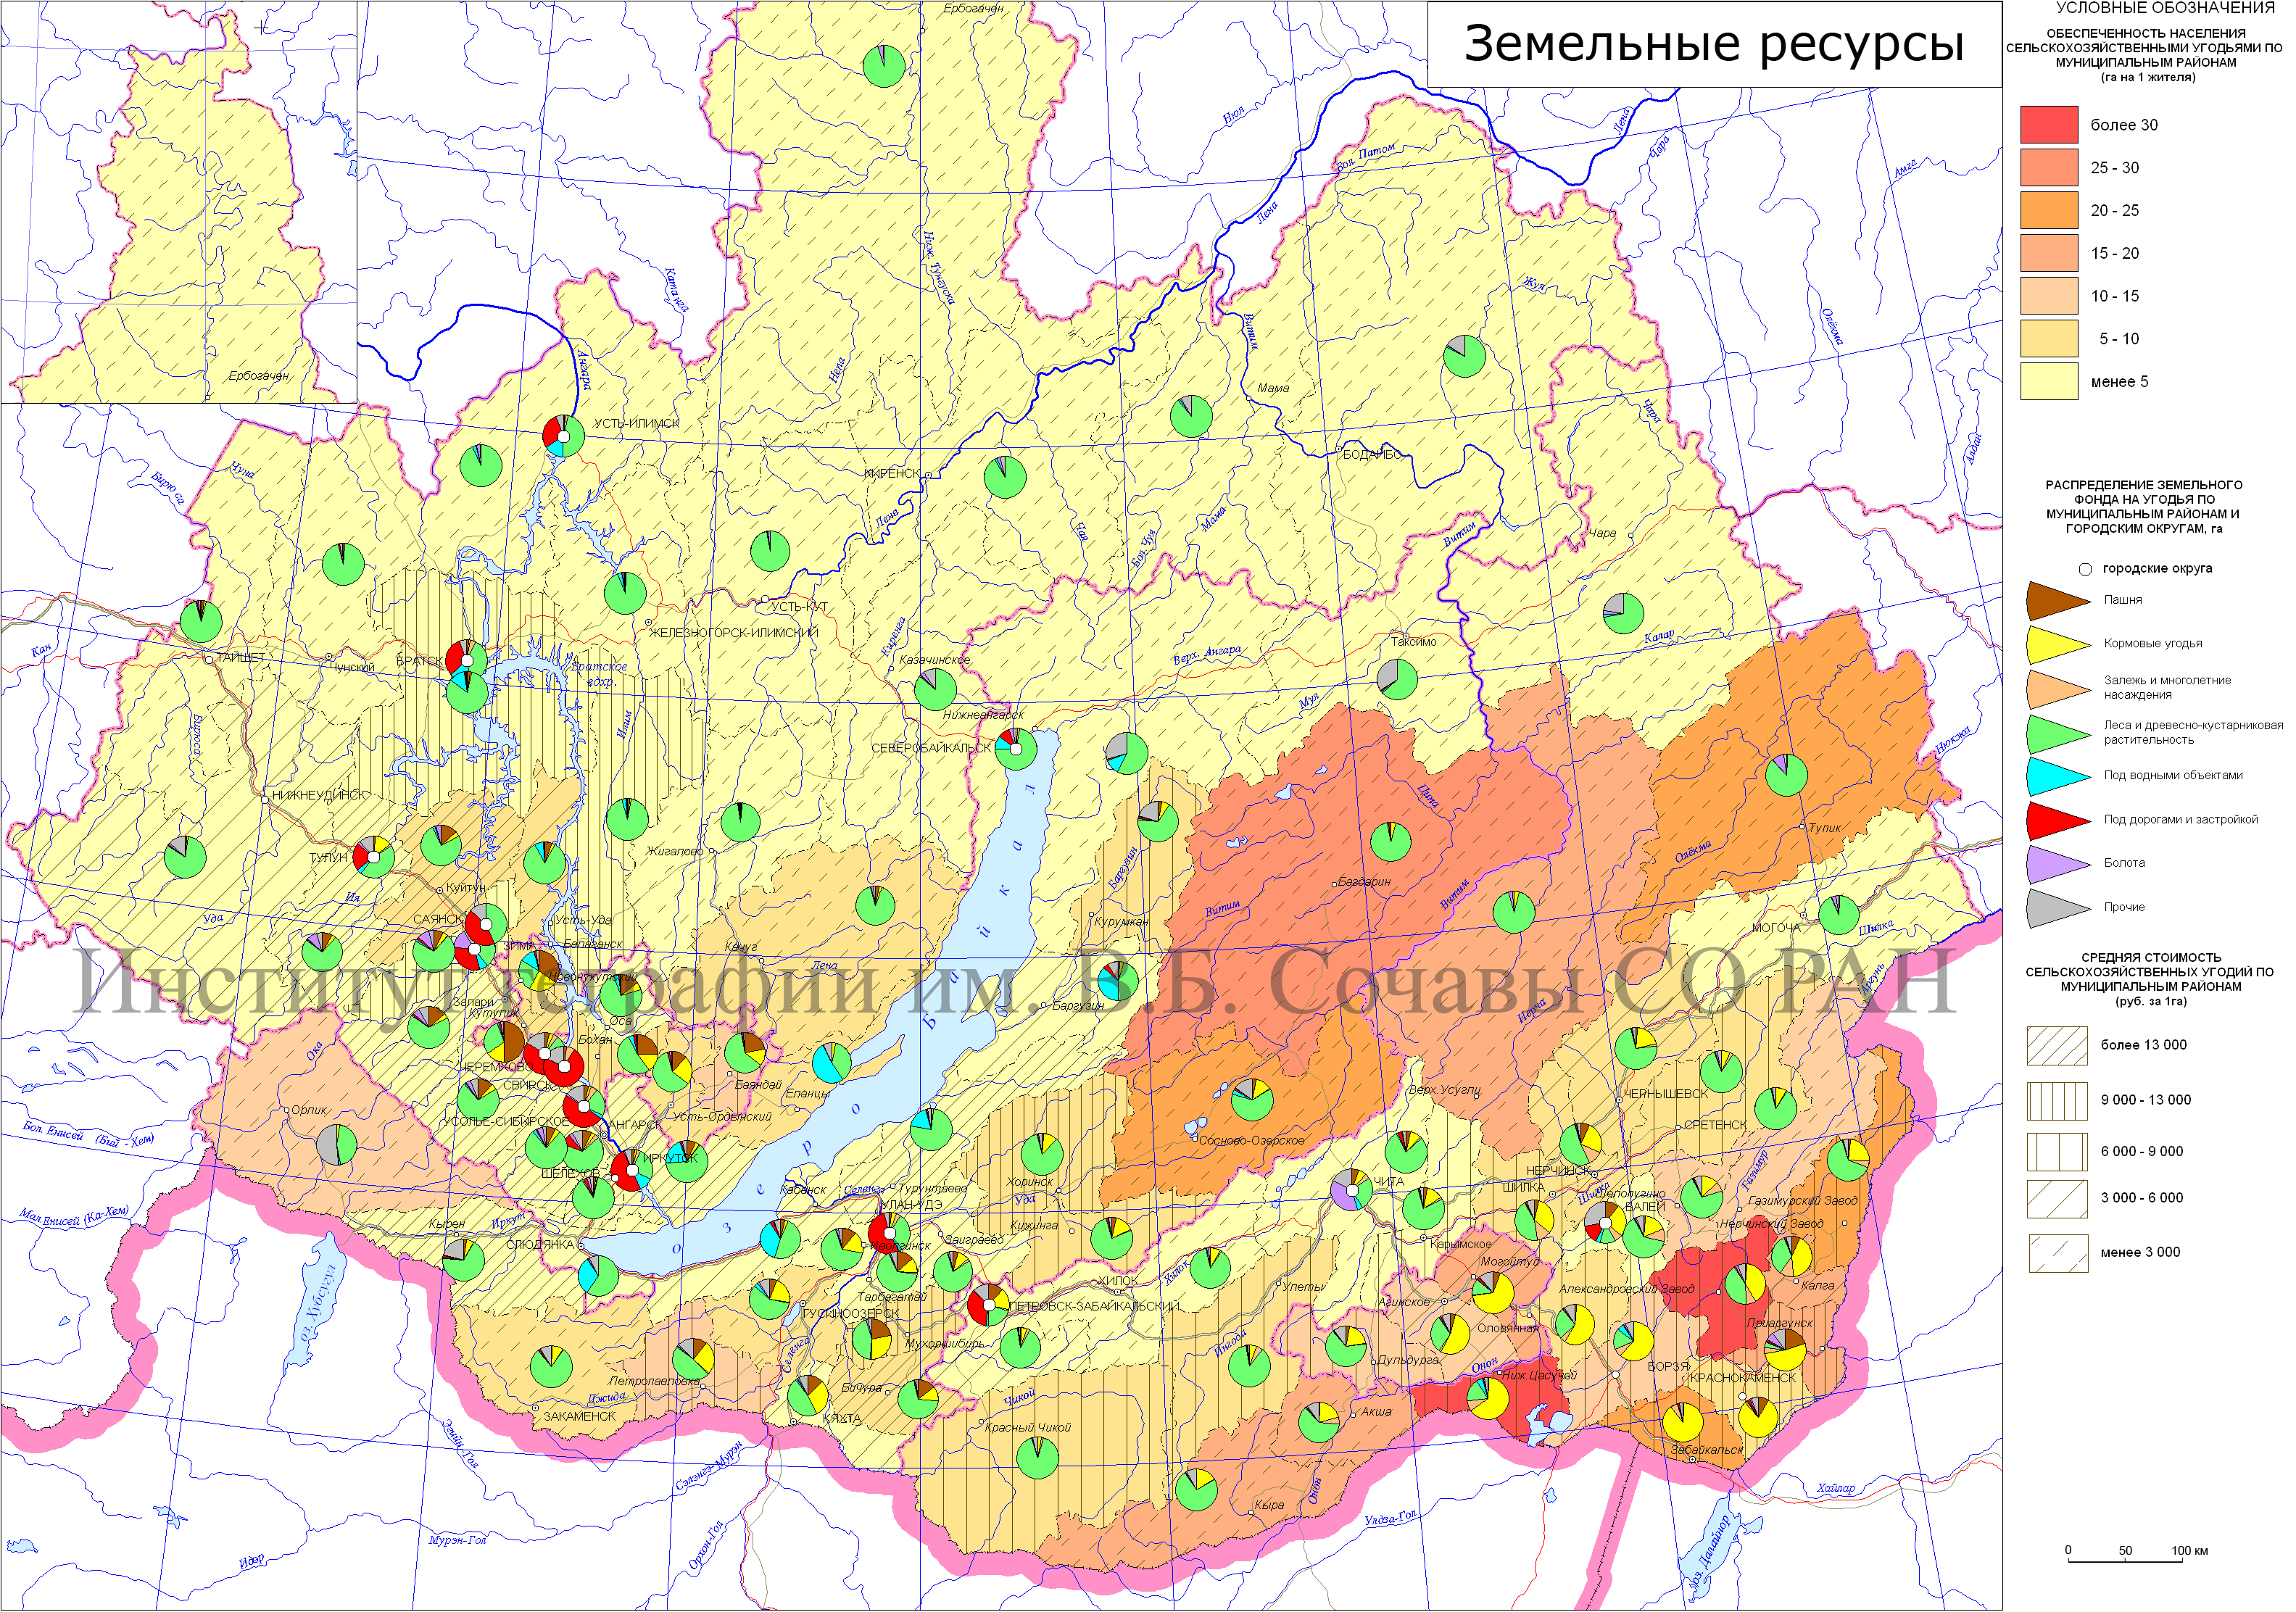
Task: Click the pie chart at Усть-Илимск
Action: (563, 437)
